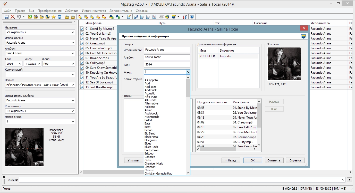Click the filter arrow button at right
The image size is (355, 193).
pyautogui.click(x=350, y=180)
